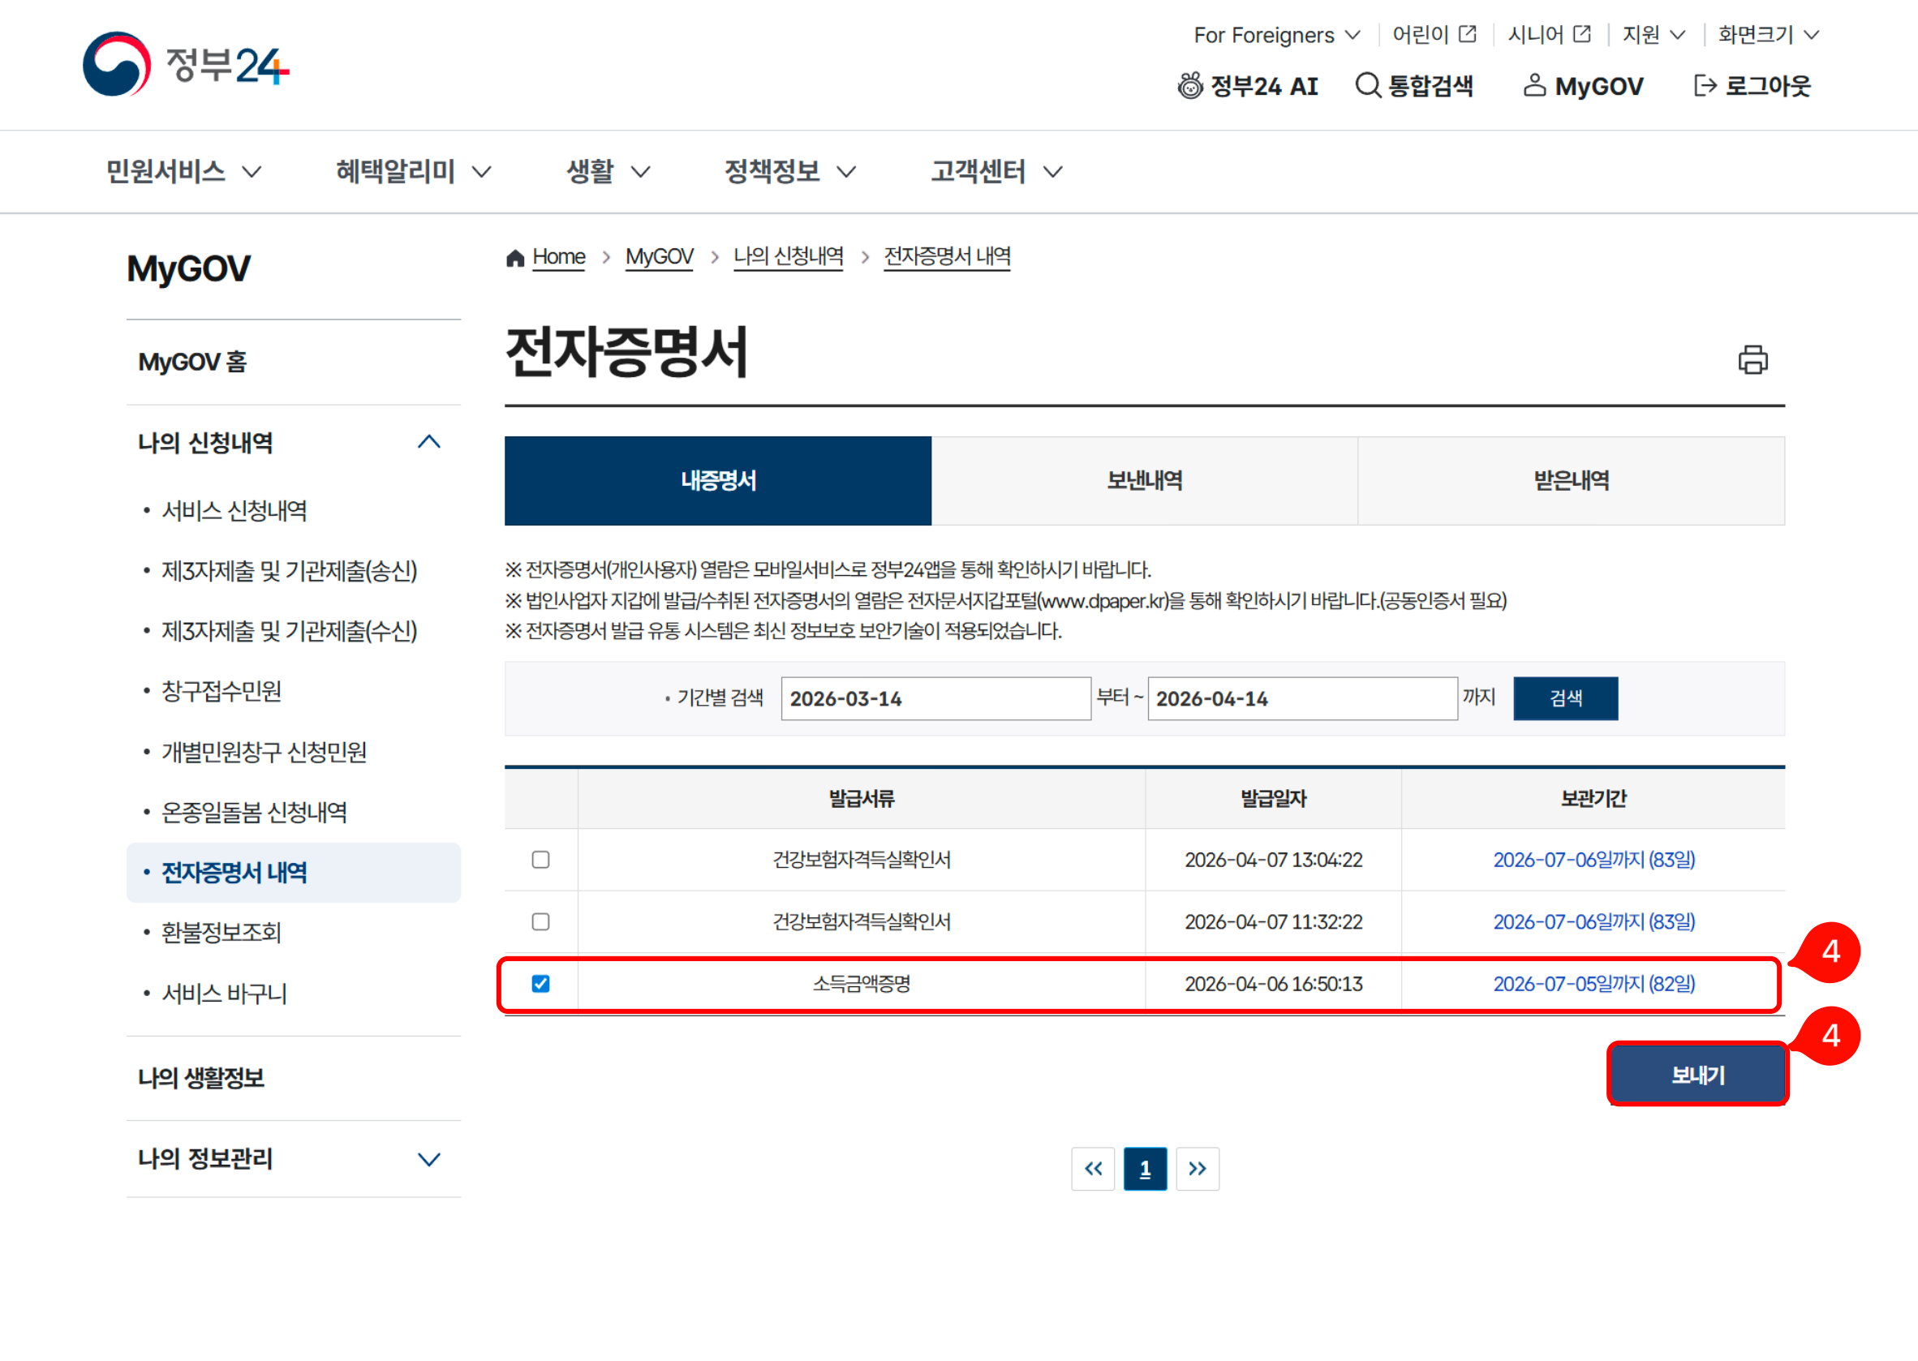Open MyGOV via the person icon
Screen dimensions: 1918x1361
tap(1534, 84)
